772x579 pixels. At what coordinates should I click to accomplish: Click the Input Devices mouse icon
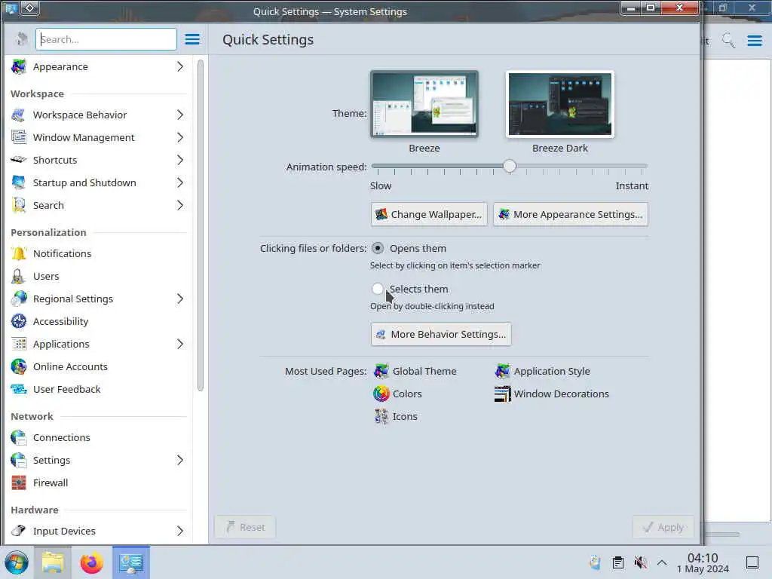[19, 532]
